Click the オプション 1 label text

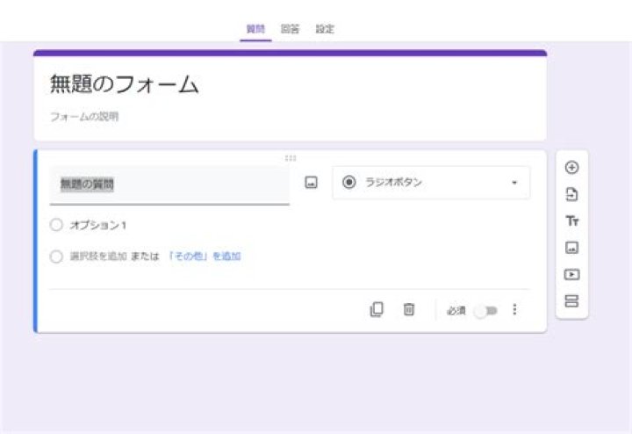98,225
